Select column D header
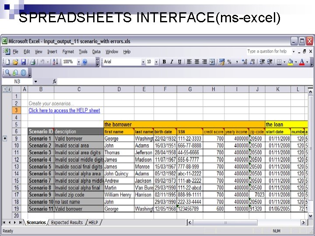Screen dimensions: 315x236 119,89
